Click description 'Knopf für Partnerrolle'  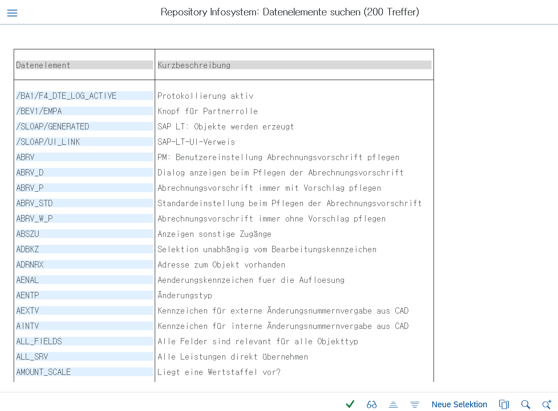[x=208, y=111]
